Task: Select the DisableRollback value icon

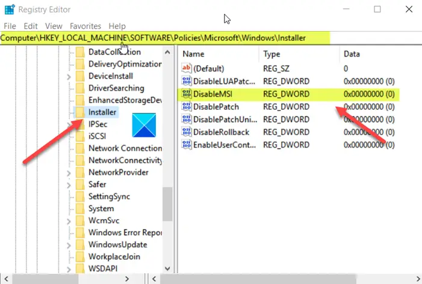Action: pyautogui.click(x=187, y=132)
